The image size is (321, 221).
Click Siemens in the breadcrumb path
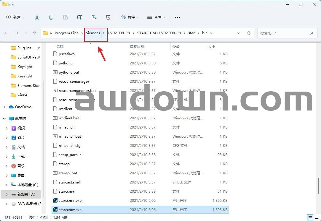[93, 33]
